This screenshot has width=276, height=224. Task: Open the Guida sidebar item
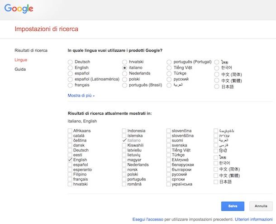(x=20, y=69)
